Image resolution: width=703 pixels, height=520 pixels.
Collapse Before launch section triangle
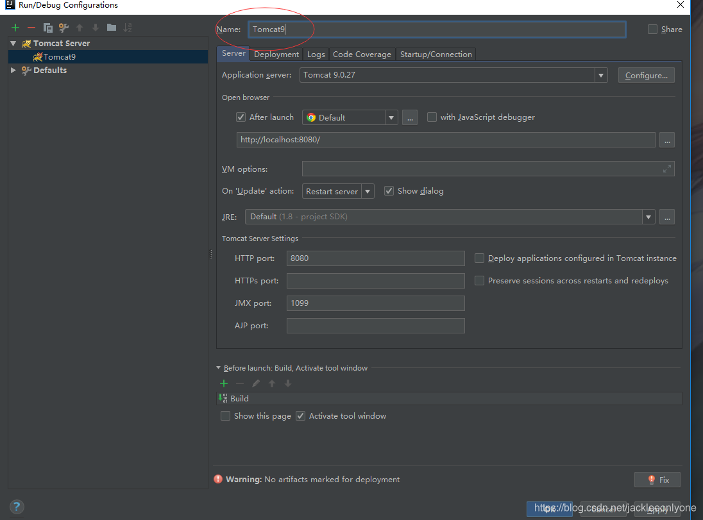(218, 368)
